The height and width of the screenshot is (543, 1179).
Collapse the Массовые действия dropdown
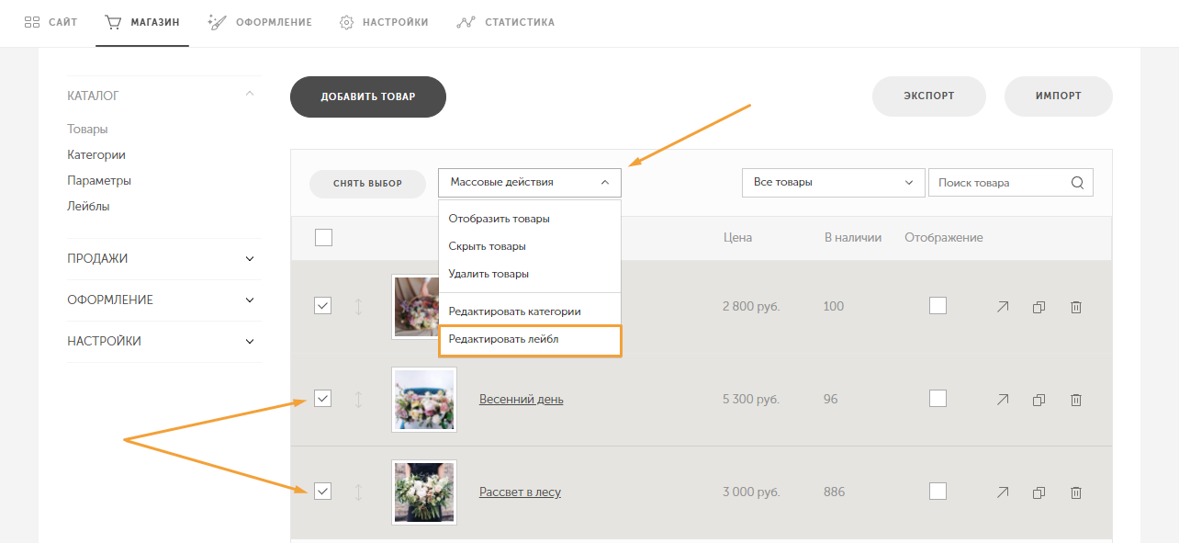tap(529, 182)
